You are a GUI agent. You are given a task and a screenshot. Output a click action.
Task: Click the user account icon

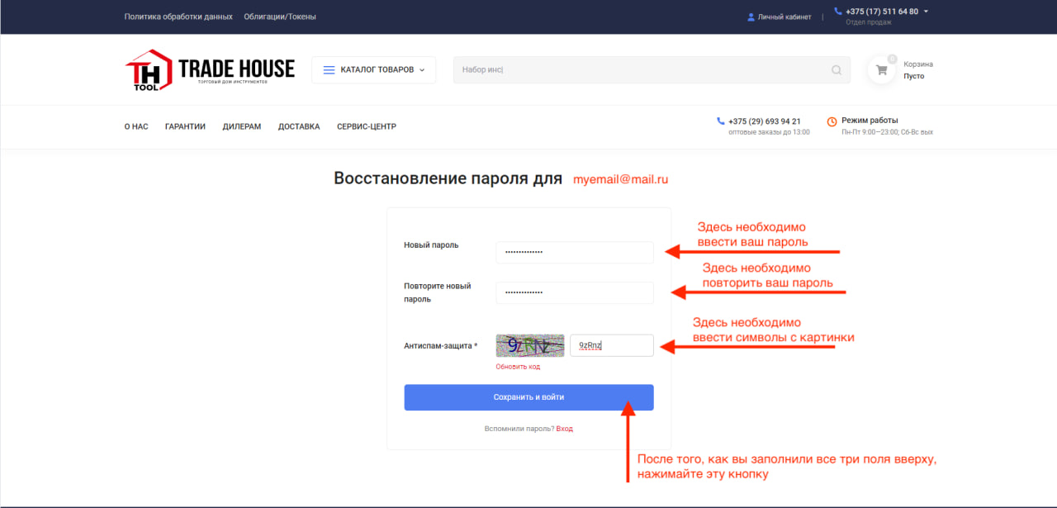[751, 17]
